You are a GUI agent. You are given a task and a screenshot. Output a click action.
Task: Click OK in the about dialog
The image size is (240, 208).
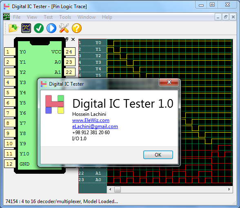point(158,155)
